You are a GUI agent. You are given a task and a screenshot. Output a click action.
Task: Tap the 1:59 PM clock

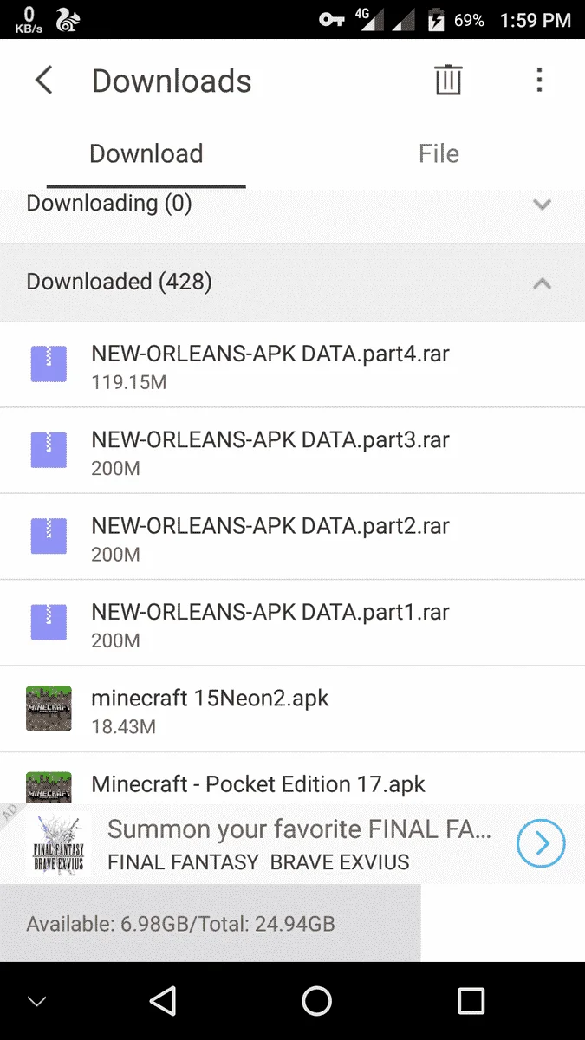535,21
